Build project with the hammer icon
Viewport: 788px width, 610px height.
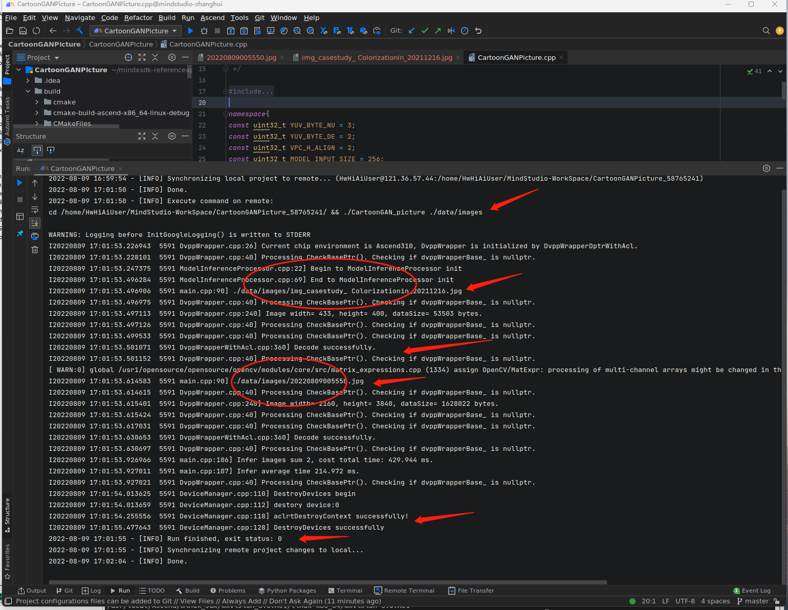point(80,31)
